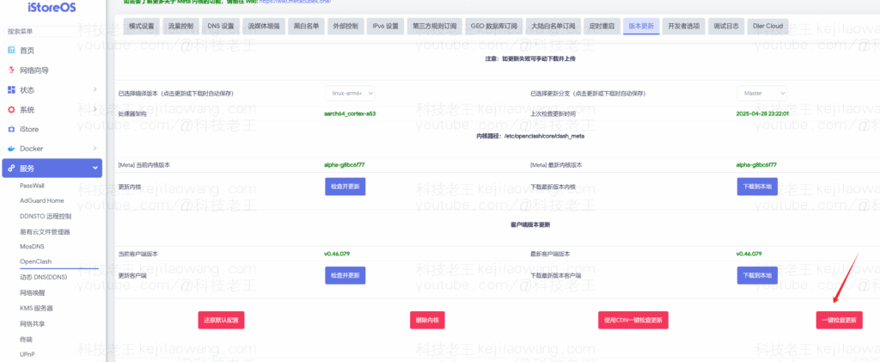The image size is (880, 362).
Task: Open DDNSTO 远程控制 menu entry
Action: [46, 216]
